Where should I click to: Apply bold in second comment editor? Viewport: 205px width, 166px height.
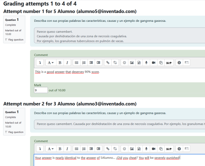point(60,149)
